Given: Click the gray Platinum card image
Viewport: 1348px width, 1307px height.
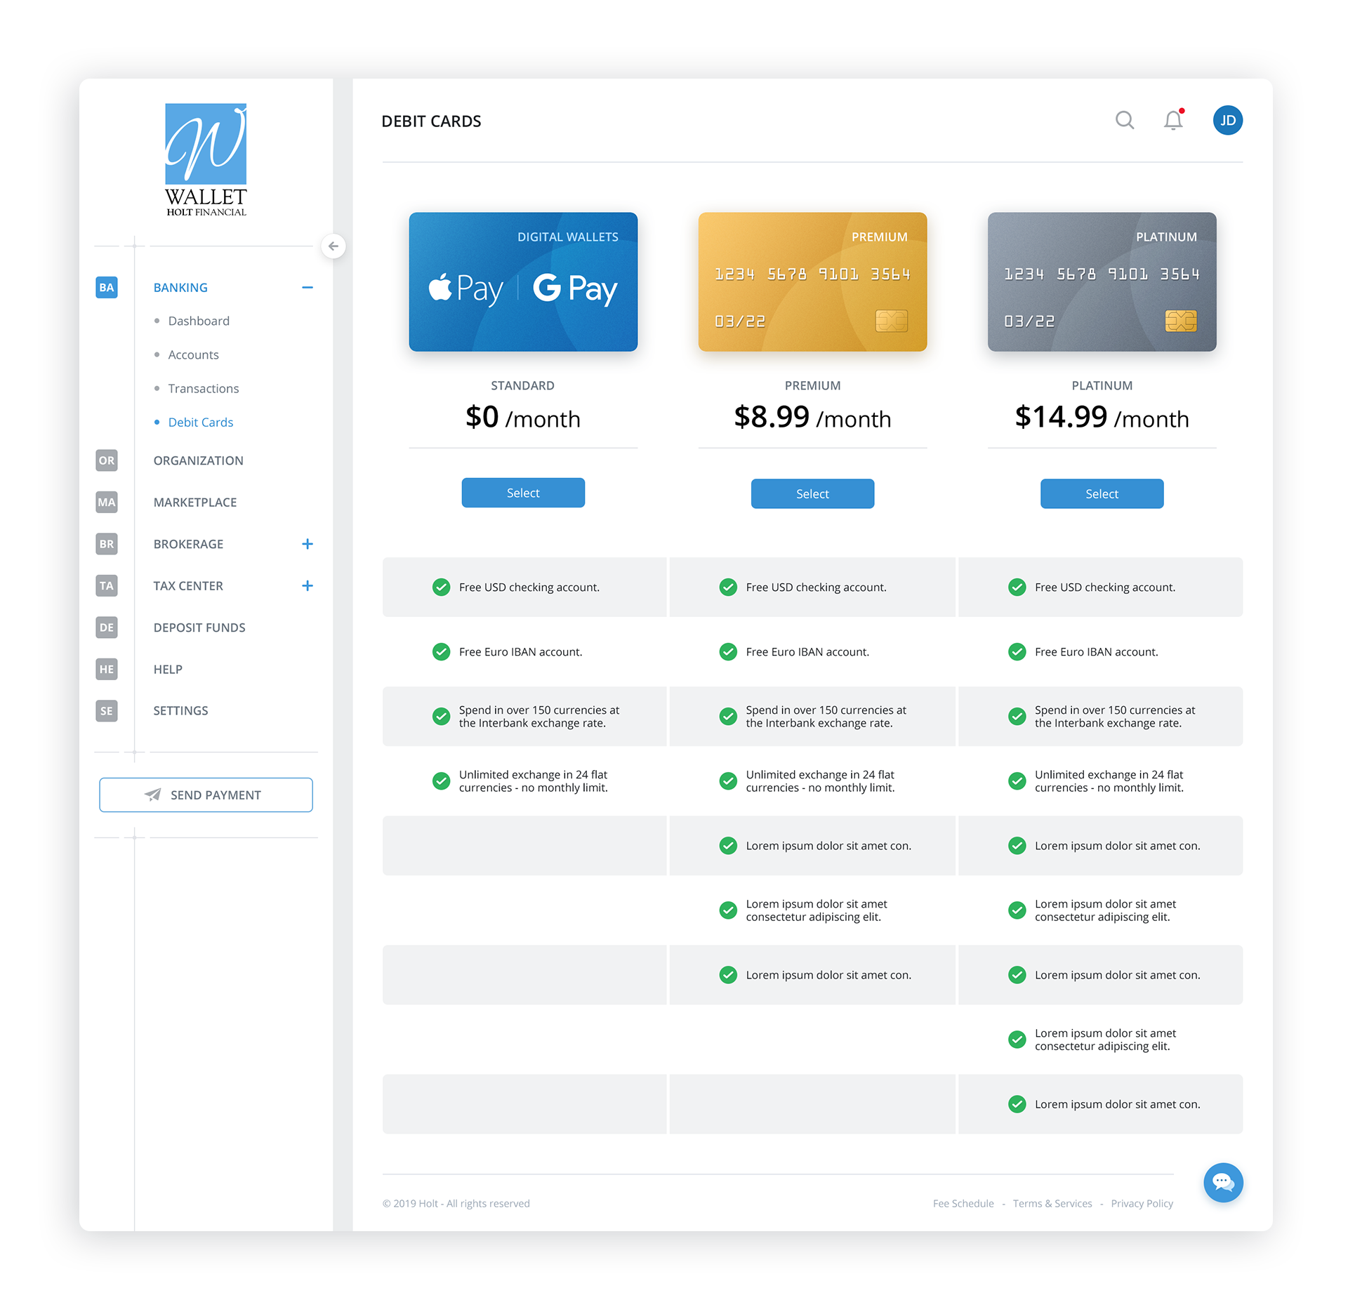Looking at the screenshot, I should [1102, 281].
